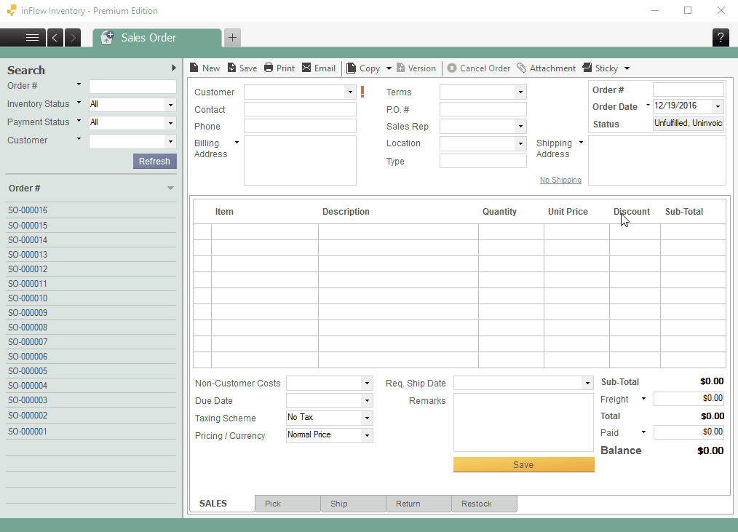Open the Order Date calendar dropdown
The height and width of the screenshot is (532, 738).
pyautogui.click(x=718, y=106)
